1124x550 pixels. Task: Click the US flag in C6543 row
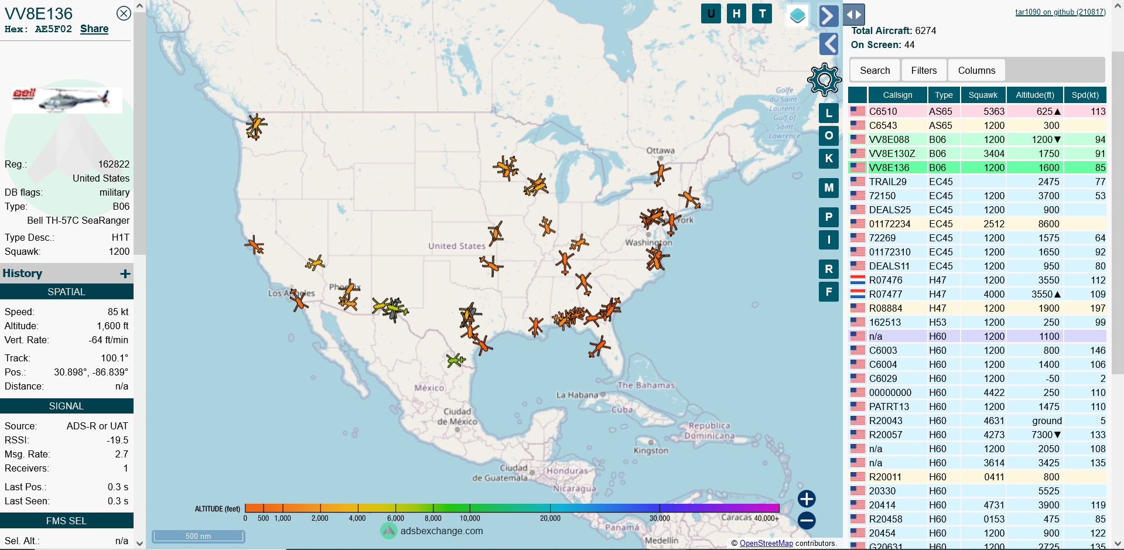pos(857,125)
